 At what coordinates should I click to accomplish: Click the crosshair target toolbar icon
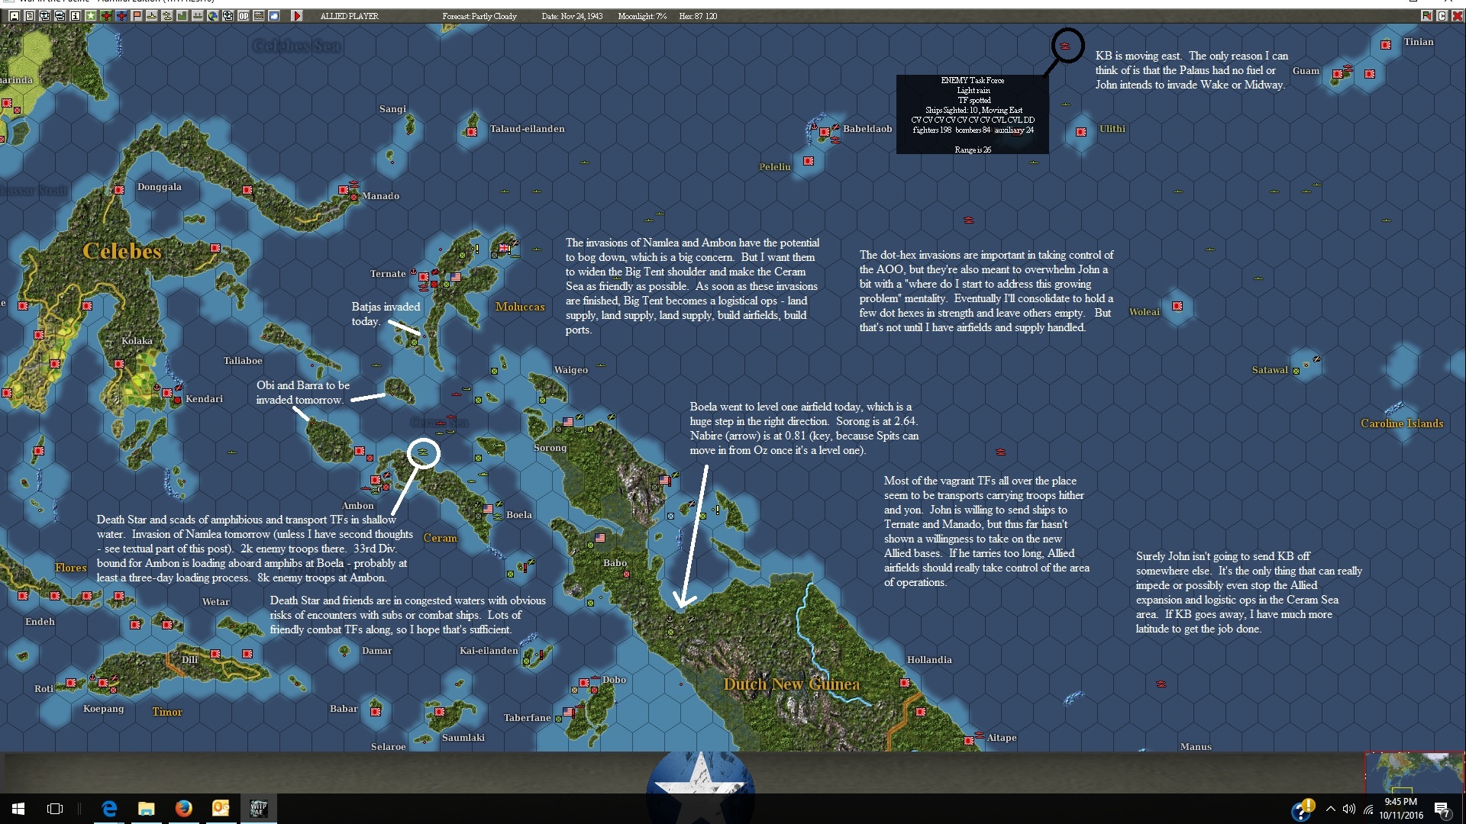point(228,15)
